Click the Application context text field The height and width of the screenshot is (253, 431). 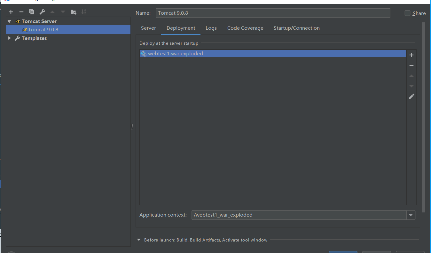coord(299,215)
